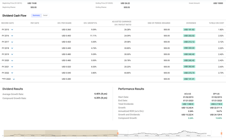This screenshot has height=139, width=226.
Task: Expand the FY 2018 row chevron
Action: click(x=12, y=48)
